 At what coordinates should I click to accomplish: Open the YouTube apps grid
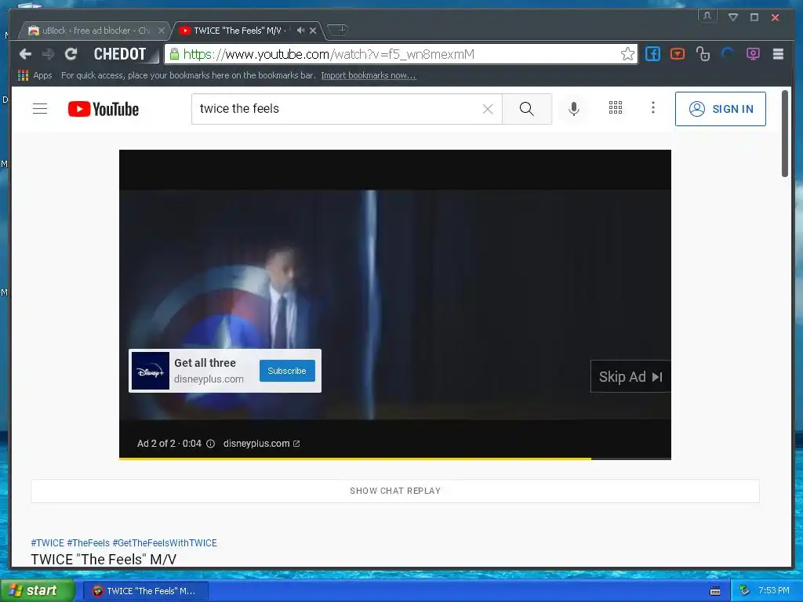(x=616, y=107)
